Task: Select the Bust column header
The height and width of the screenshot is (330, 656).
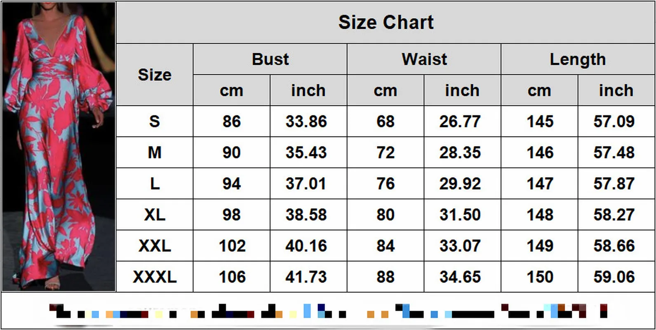Action: click(270, 59)
